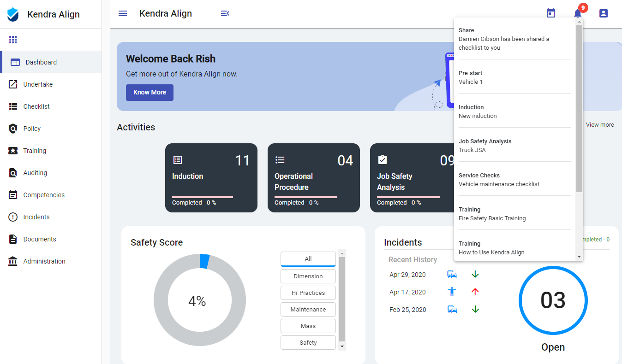Image resolution: width=622 pixels, height=364 pixels.
Task: Click the Induction card list icon
Action: tap(178, 160)
